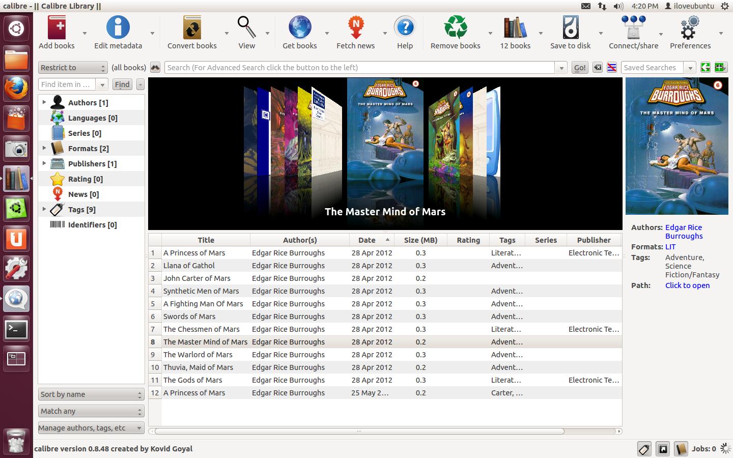Click the Size (MB) column header
733x458 pixels.
(x=420, y=240)
